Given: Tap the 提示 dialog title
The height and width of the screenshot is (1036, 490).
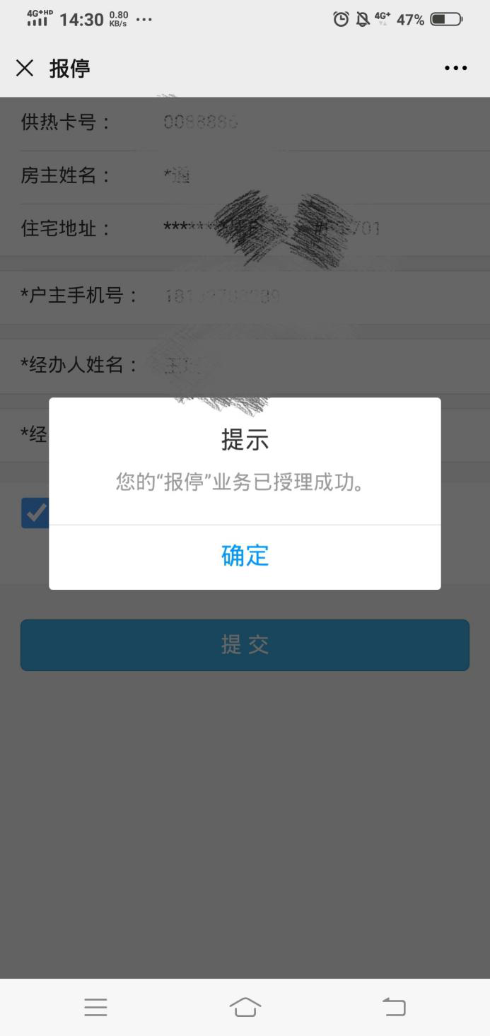Looking at the screenshot, I should [x=245, y=440].
